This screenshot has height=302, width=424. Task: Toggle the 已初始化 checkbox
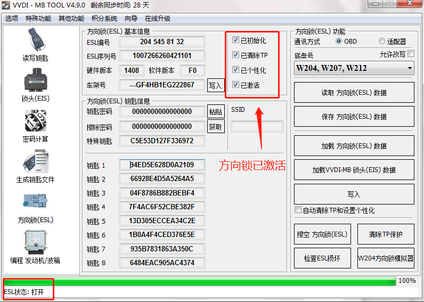235,40
